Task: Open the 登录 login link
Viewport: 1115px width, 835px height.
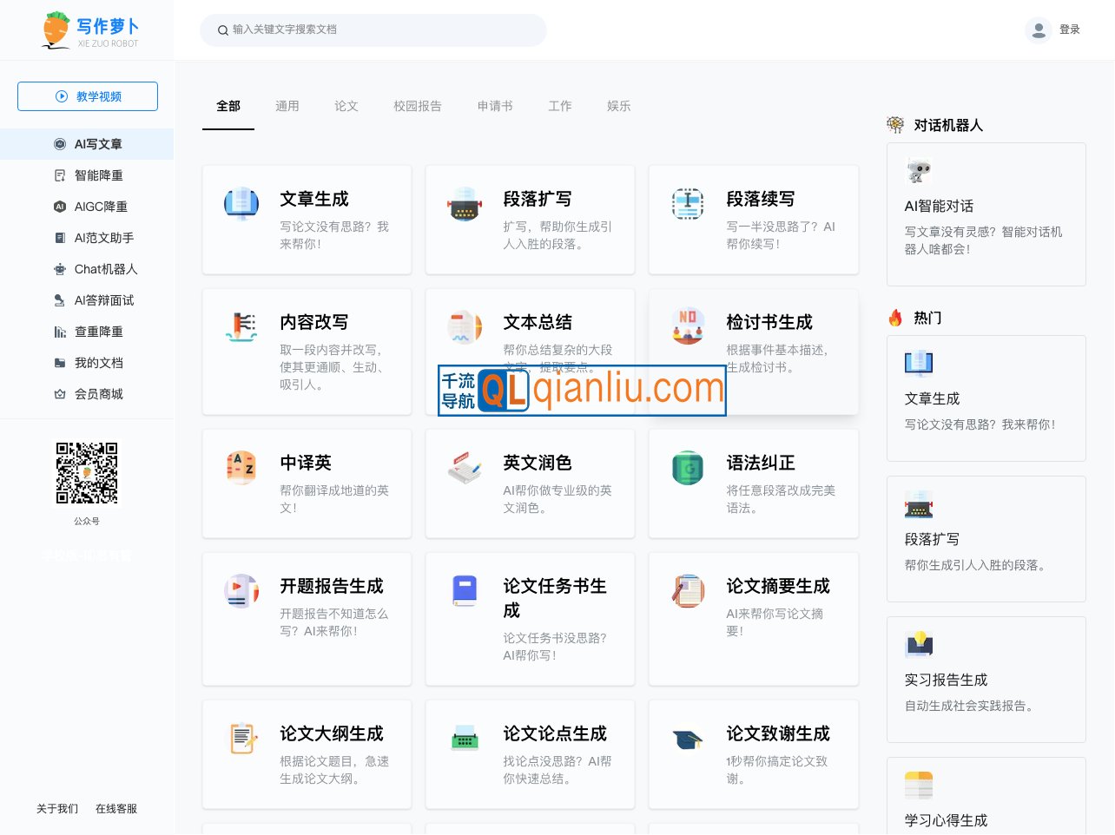Action: tap(1070, 30)
